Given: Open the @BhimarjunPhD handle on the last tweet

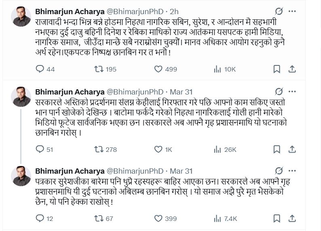Looking at the screenshot, I should click(x=134, y=171).
